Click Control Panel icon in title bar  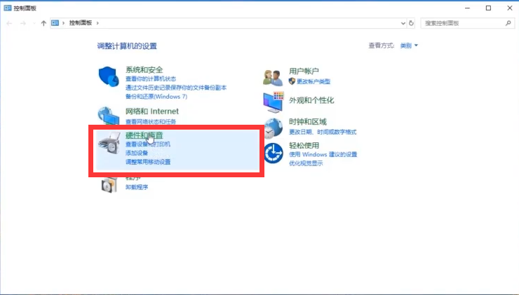click(x=7, y=8)
